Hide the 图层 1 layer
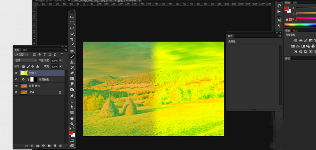Image resolution: width=316 pixels, height=150 pixels. pyautogui.click(x=16, y=73)
